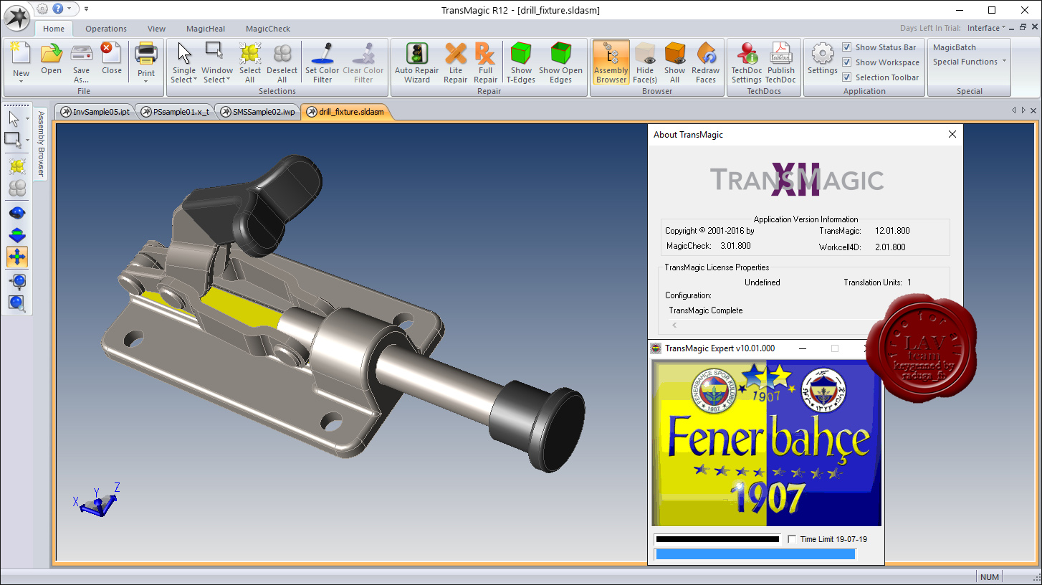Uncheck Show Status Bar
Screen dimensions: 1042x585
pyautogui.click(x=847, y=47)
